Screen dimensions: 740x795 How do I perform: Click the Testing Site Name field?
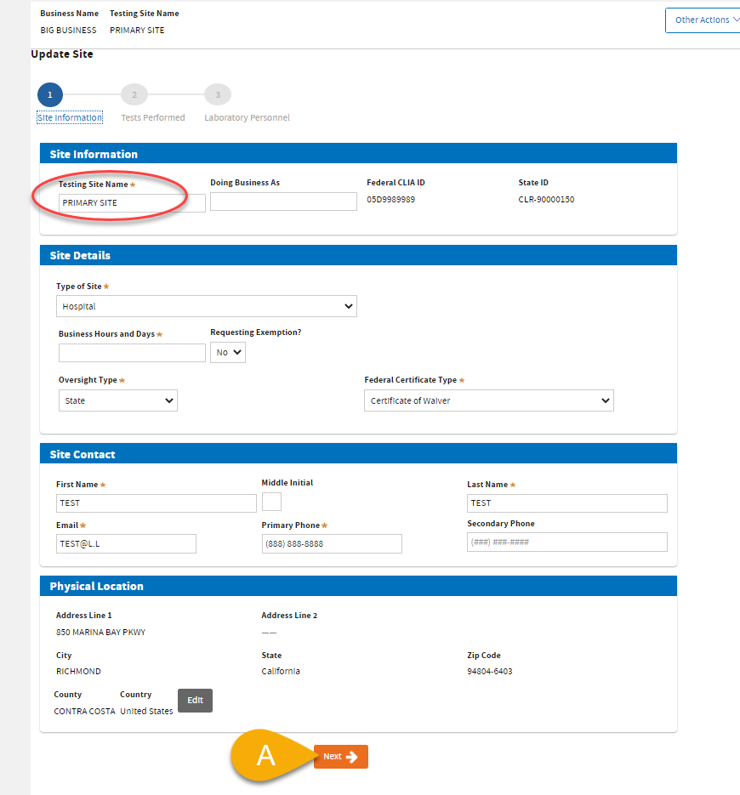(132, 203)
